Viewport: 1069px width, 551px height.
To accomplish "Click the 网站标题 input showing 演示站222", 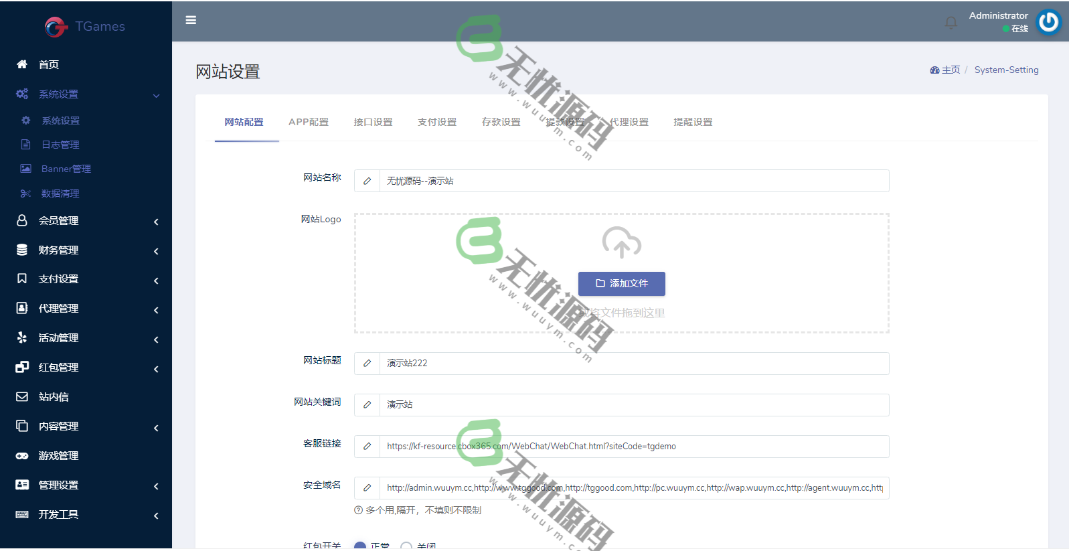I will tap(634, 363).
